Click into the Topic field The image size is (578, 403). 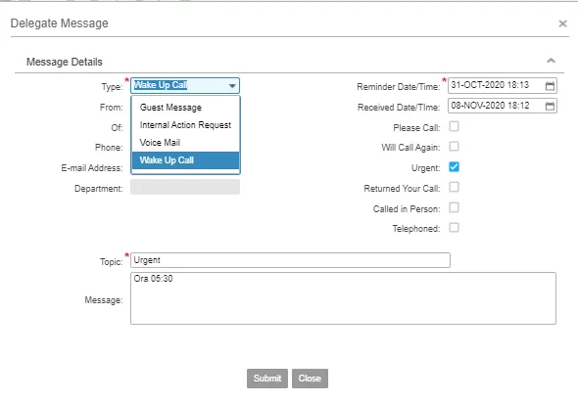coord(290,260)
